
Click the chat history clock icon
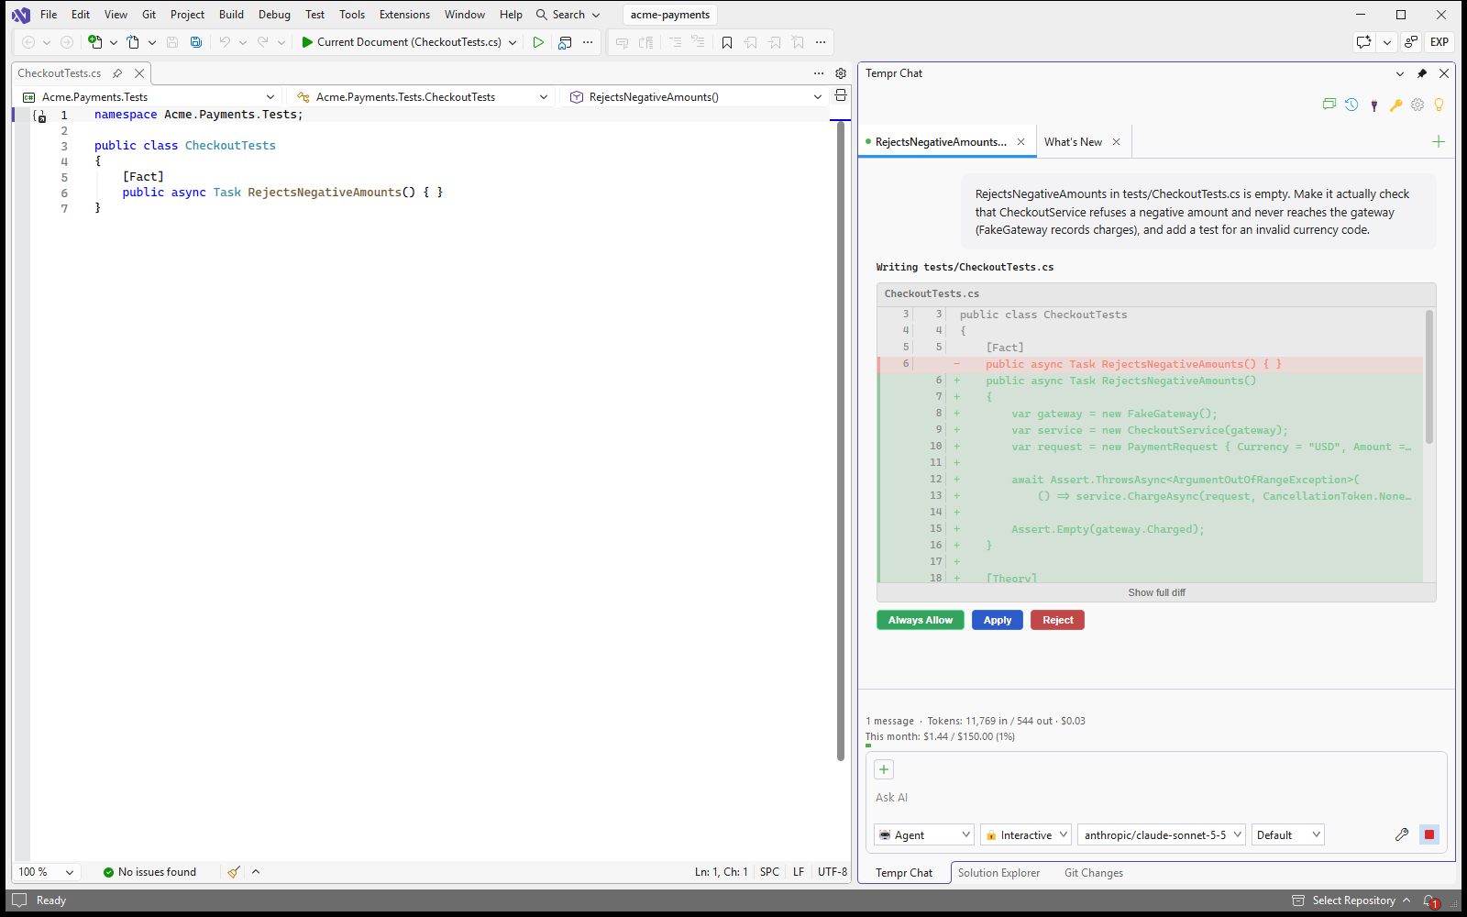[1351, 105]
